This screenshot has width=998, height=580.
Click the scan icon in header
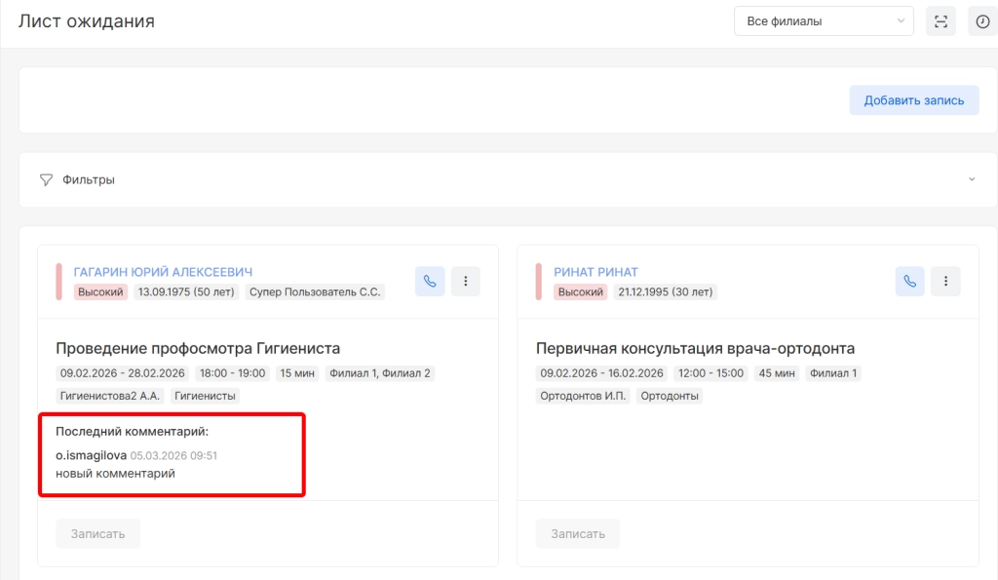click(940, 21)
